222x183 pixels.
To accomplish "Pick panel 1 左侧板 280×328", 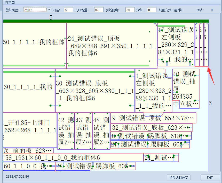I will 153,91.
